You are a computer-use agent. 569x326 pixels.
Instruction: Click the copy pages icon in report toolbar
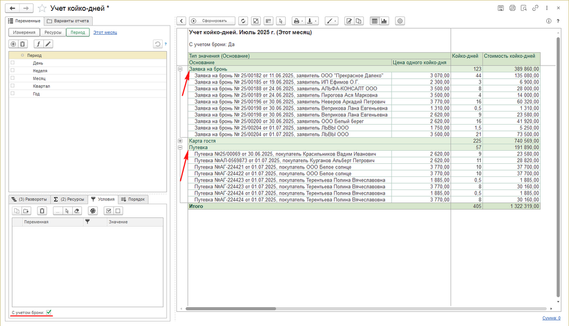[x=358, y=21]
